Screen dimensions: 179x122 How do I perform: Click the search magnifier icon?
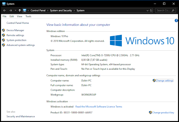pos(173,10)
